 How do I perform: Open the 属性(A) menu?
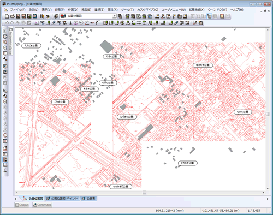(112, 10)
